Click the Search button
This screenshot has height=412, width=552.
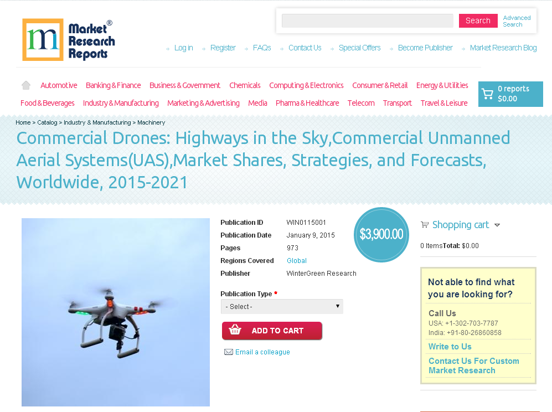tap(477, 20)
